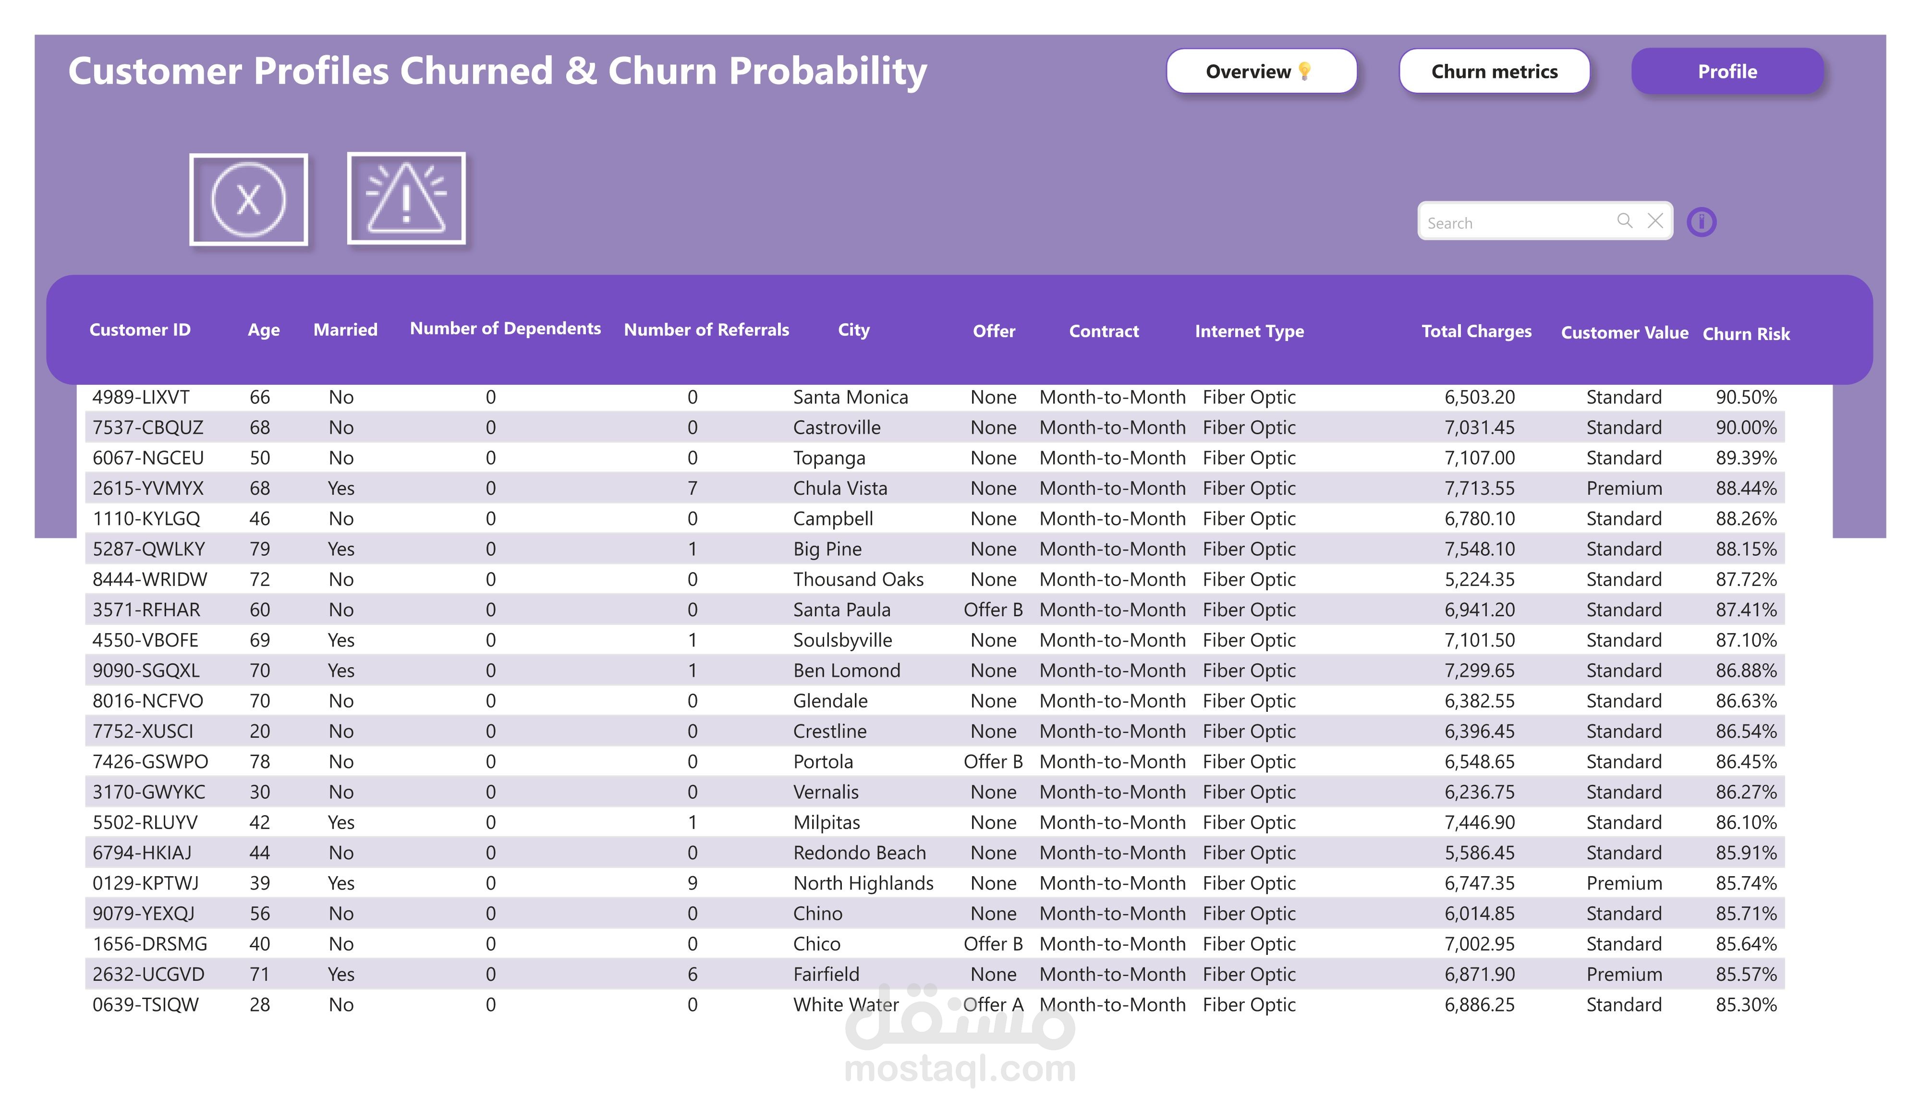Click the churn risk warning triangle icon
This screenshot has width=1921, height=1111.
406,198
